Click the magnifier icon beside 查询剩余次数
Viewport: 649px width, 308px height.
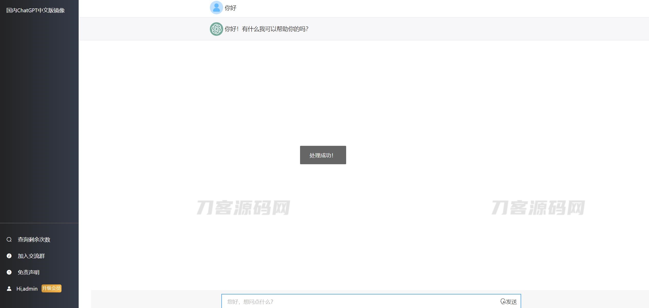[9, 239]
